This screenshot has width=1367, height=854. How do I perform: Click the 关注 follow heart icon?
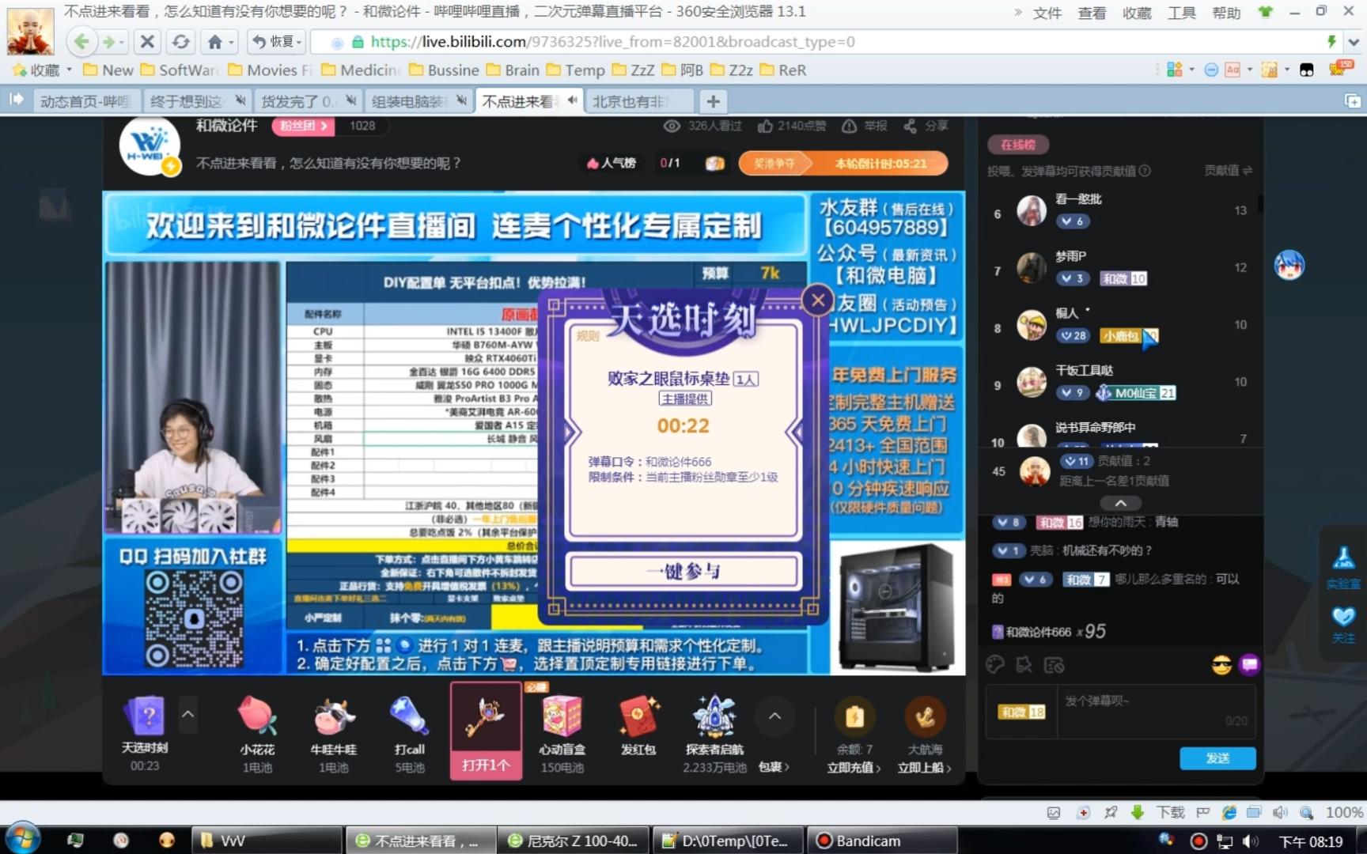pyautogui.click(x=1343, y=625)
